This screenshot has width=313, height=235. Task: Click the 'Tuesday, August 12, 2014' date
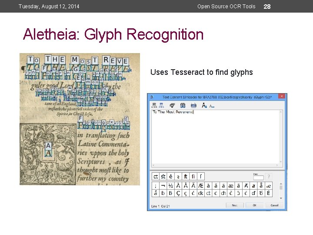point(49,7)
